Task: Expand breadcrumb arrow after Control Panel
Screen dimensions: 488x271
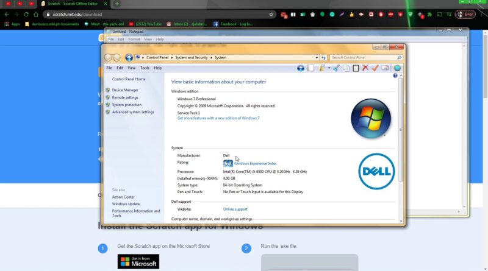Action: (x=171, y=57)
